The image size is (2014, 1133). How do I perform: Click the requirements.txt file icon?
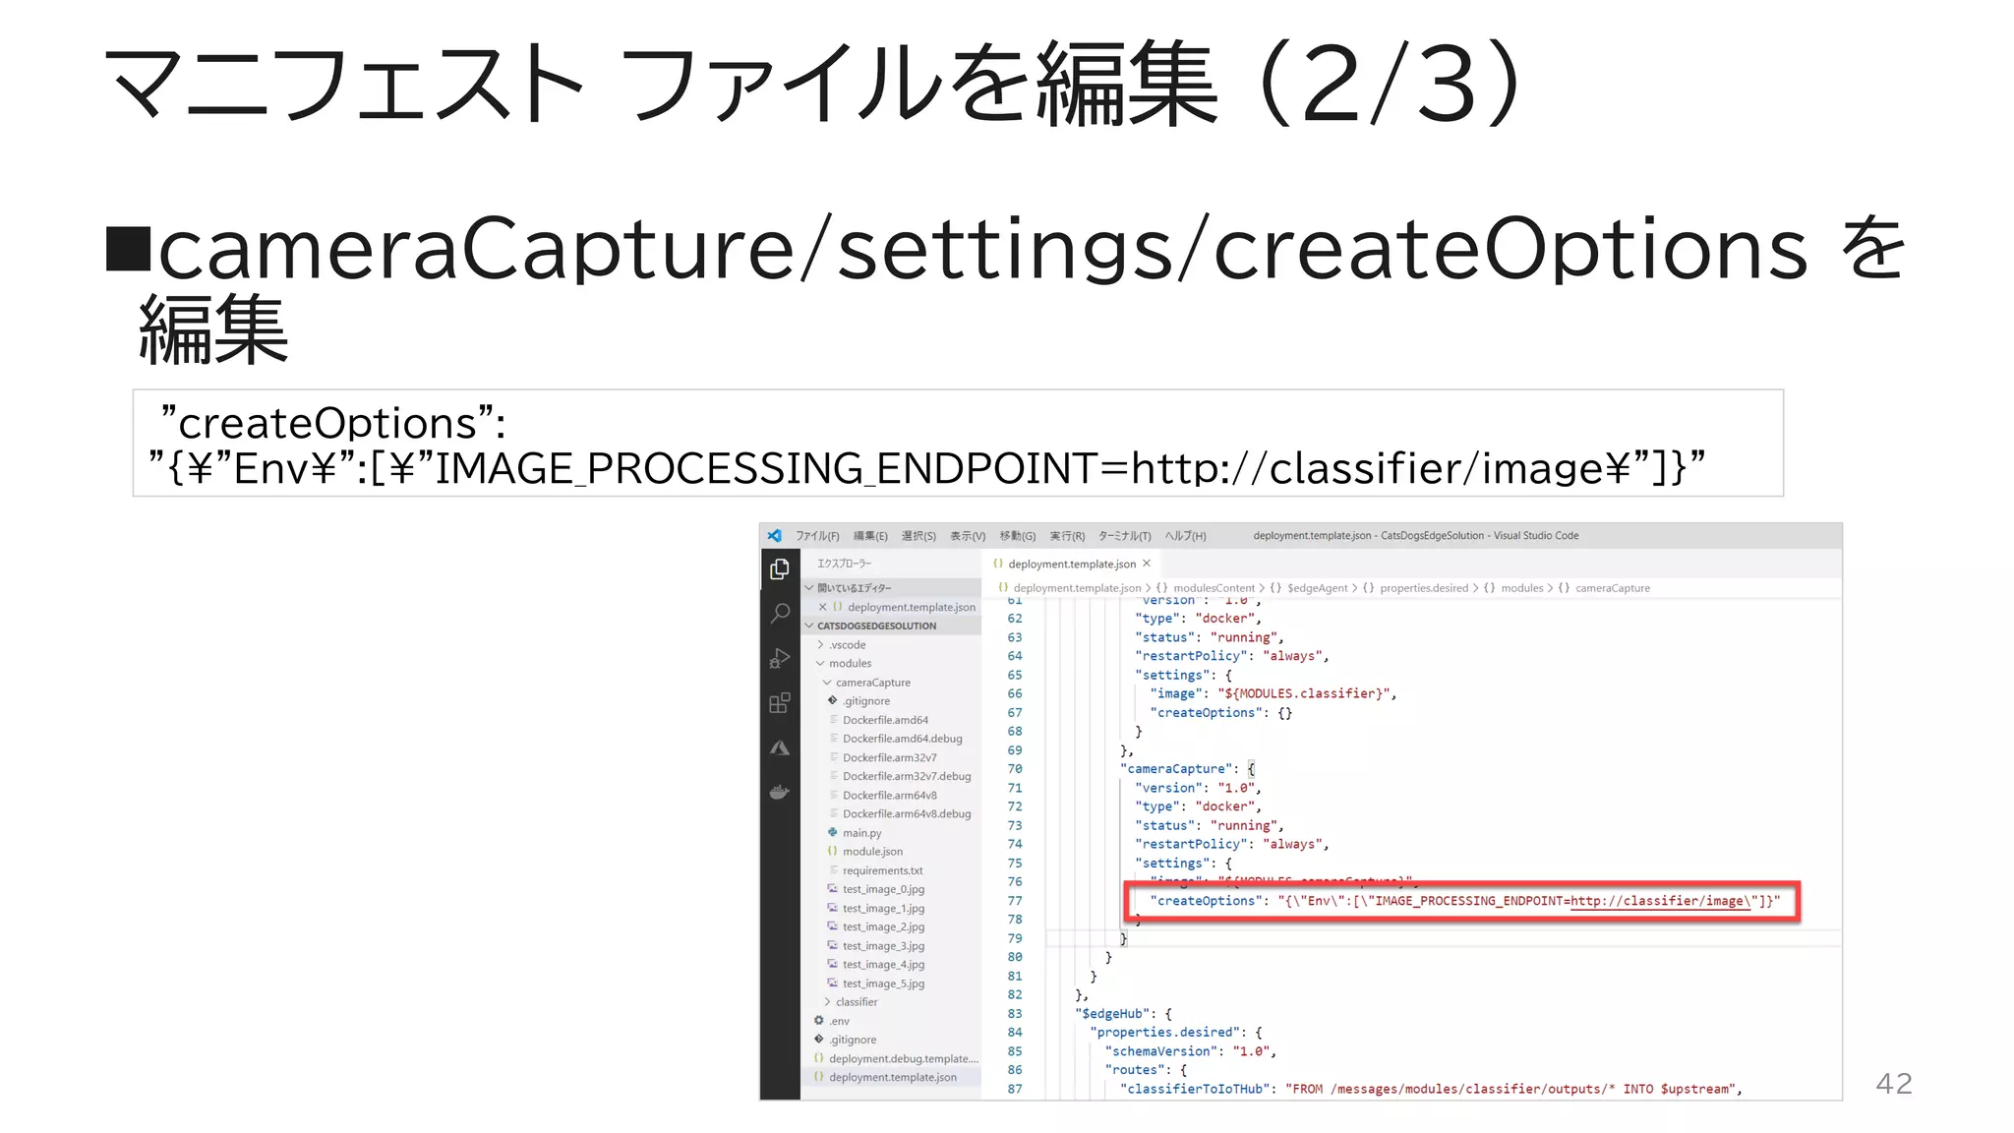pos(833,870)
